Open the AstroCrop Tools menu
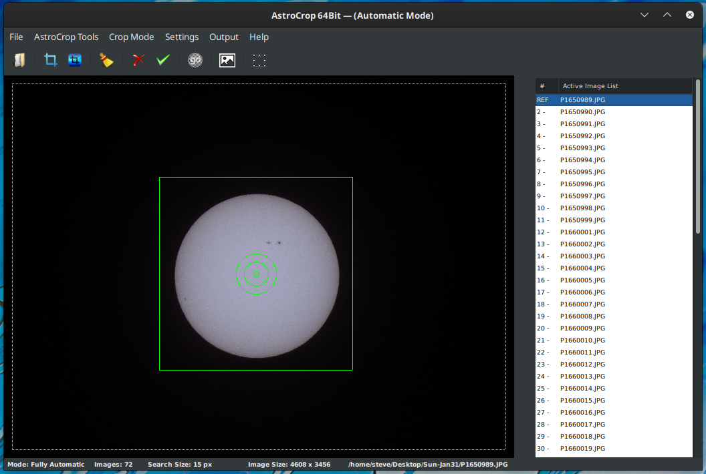Viewport: 706px width, 474px height. pos(66,37)
